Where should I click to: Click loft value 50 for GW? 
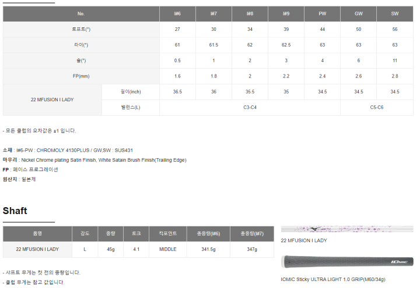coord(358,30)
